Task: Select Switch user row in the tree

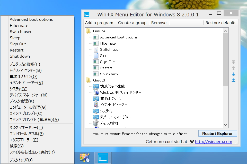Action: (x=110, y=49)
